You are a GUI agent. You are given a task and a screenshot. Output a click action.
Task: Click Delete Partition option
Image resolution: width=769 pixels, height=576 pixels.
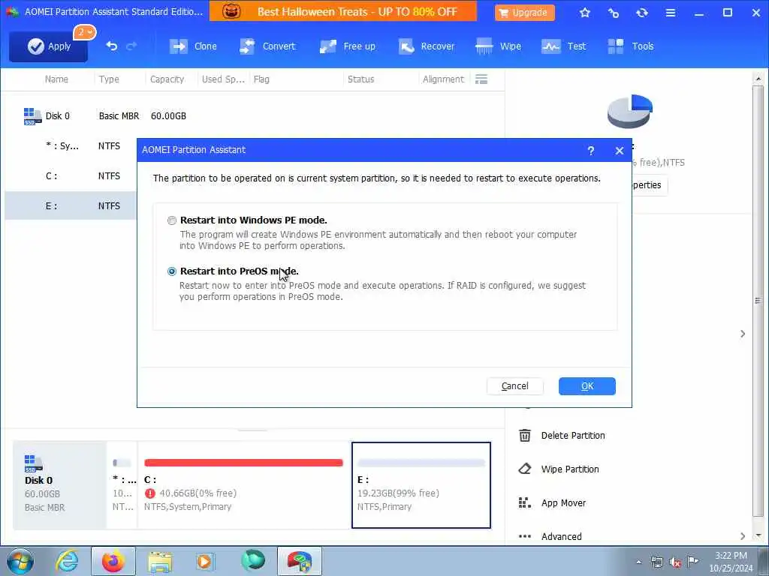(x=573, y=436)
